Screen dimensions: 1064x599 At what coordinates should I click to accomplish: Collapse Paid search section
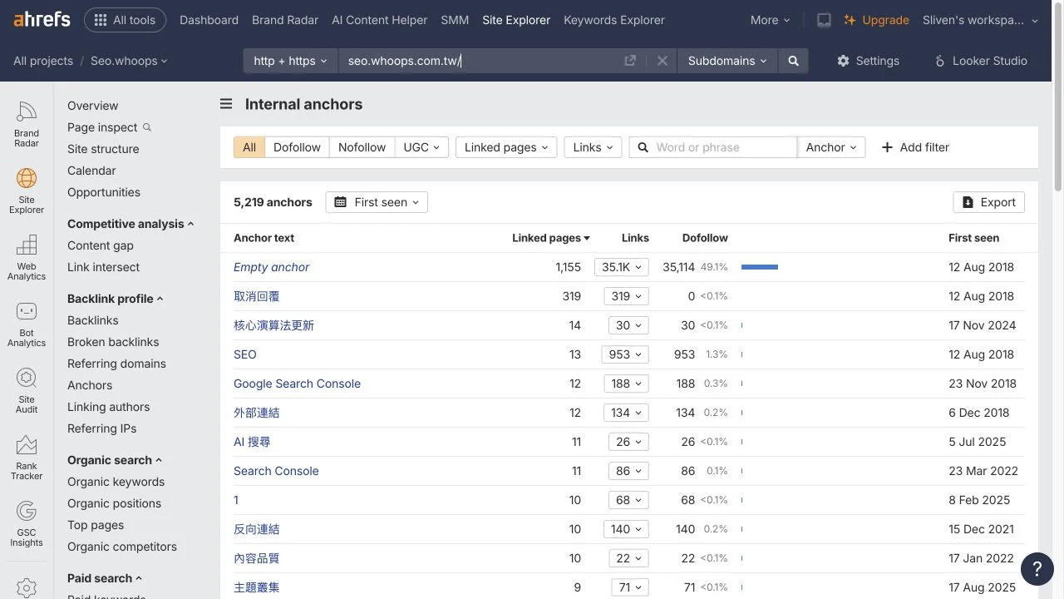coord(105,578)
